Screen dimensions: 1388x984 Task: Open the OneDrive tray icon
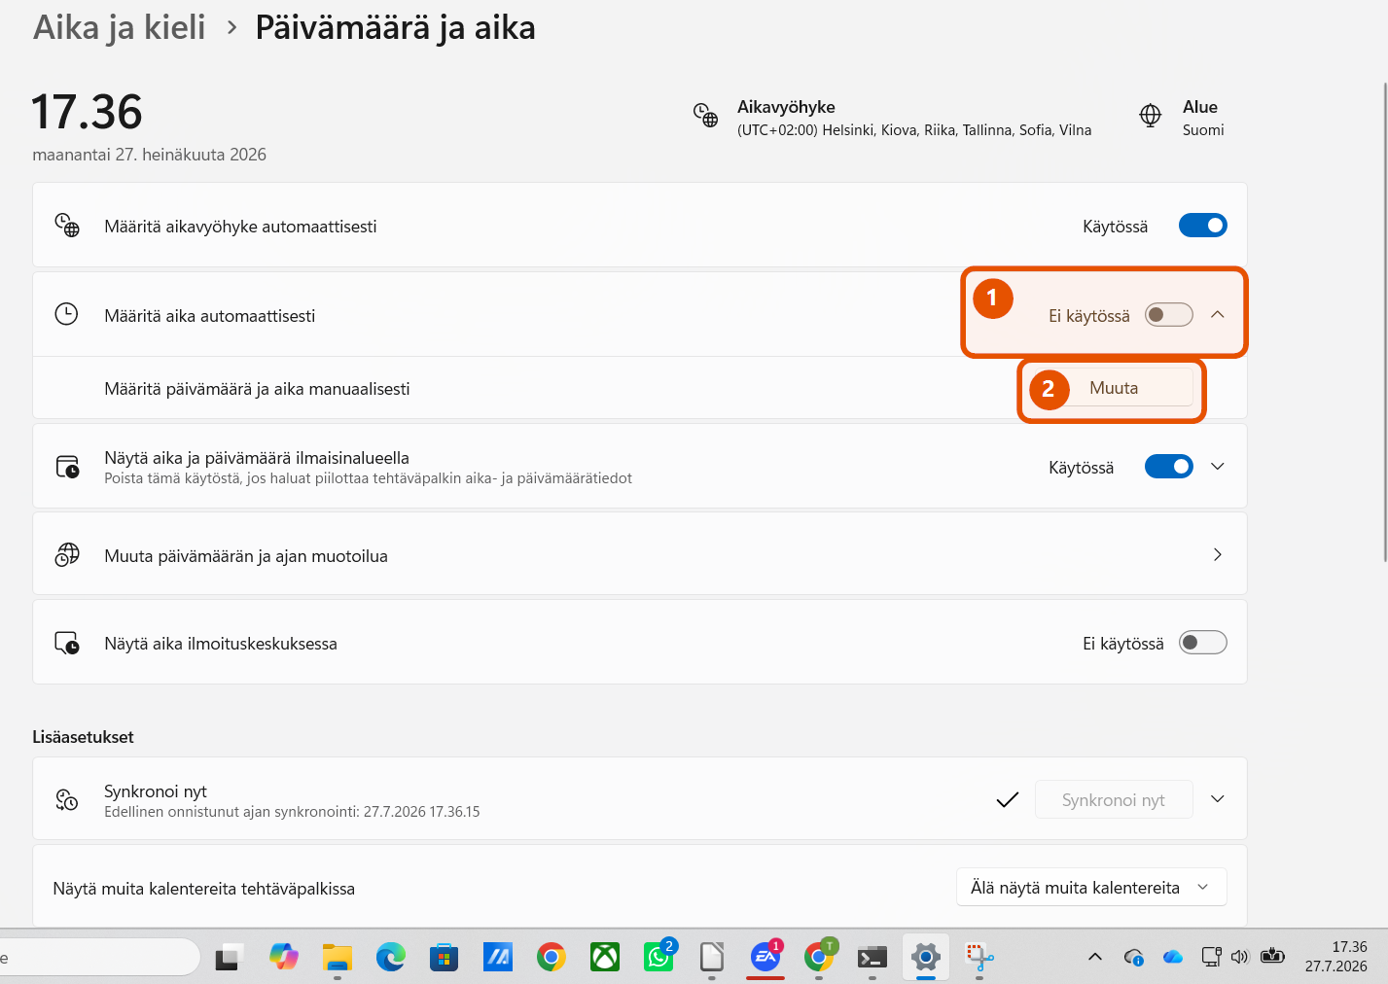click(1173, 957)
